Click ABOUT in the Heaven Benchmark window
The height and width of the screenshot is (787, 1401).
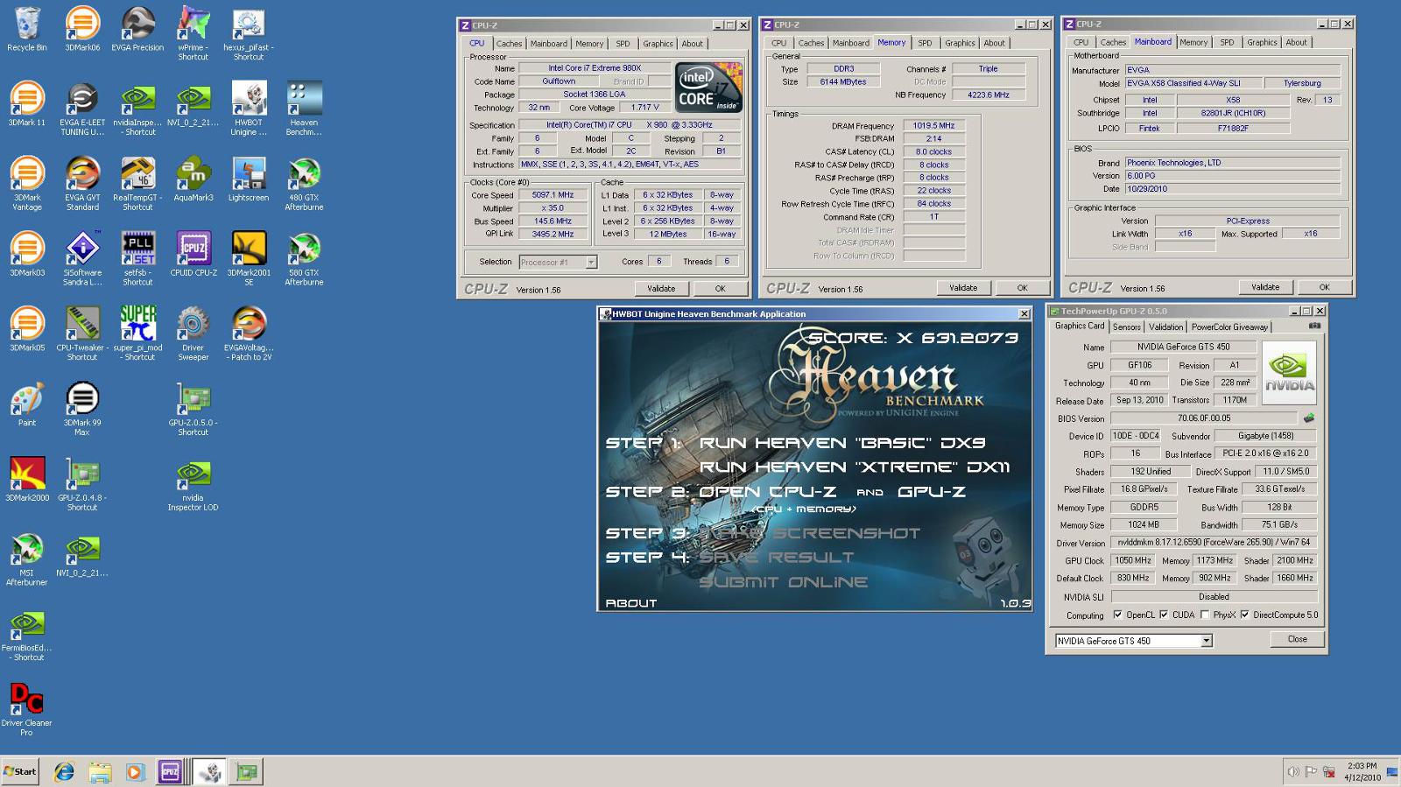pos(630,602)
